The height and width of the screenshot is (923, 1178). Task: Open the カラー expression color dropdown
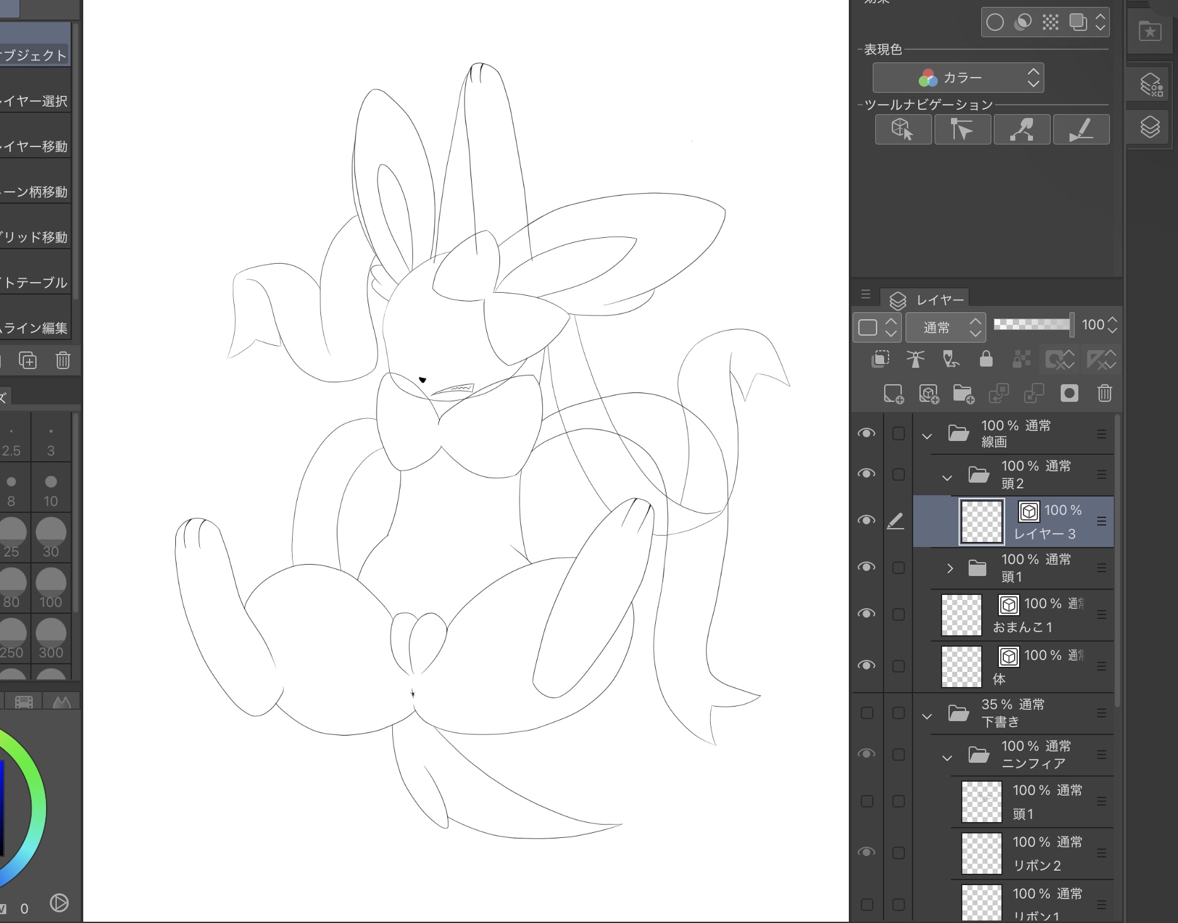[x=958, y=78]
